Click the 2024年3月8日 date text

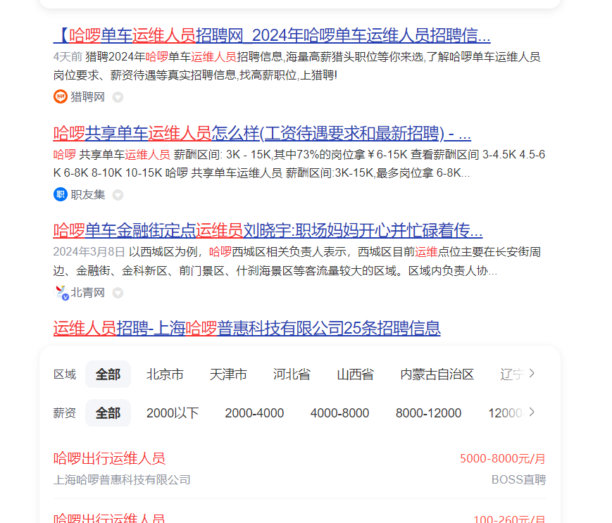point(89,252)
